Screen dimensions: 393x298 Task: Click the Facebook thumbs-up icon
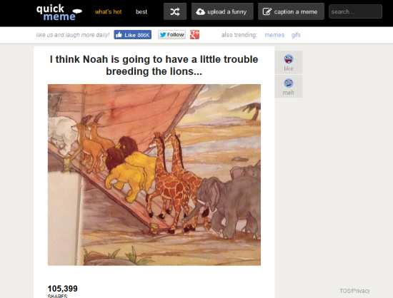[x=119, y=35]
